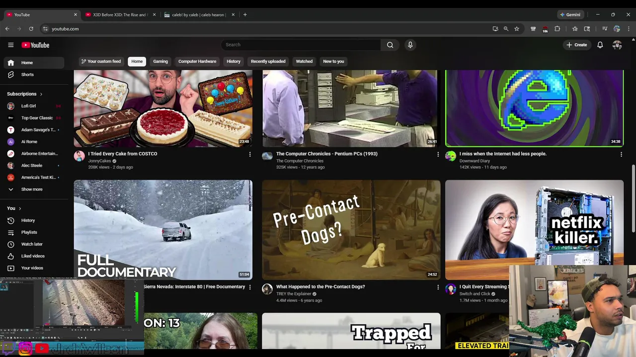Open the all bookmarks star icon
636x357 pixels.
tap(575, 29)
